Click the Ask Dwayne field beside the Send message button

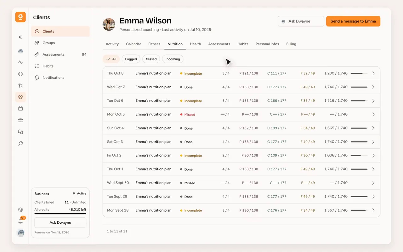pyautogui.click(x=301, y=21)
